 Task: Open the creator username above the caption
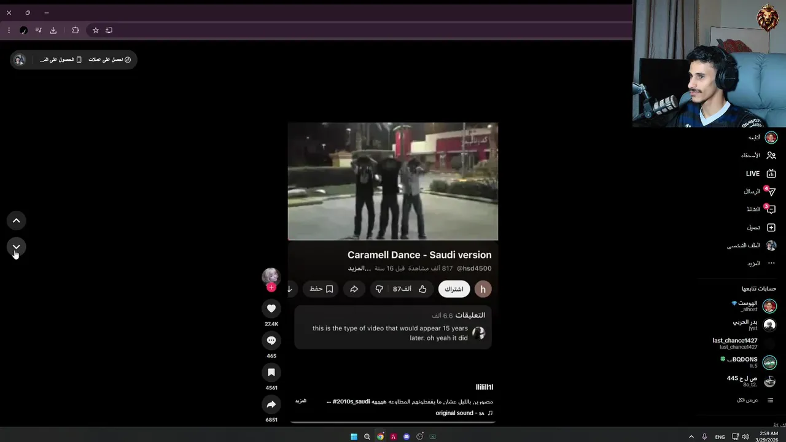pos(484,387)
